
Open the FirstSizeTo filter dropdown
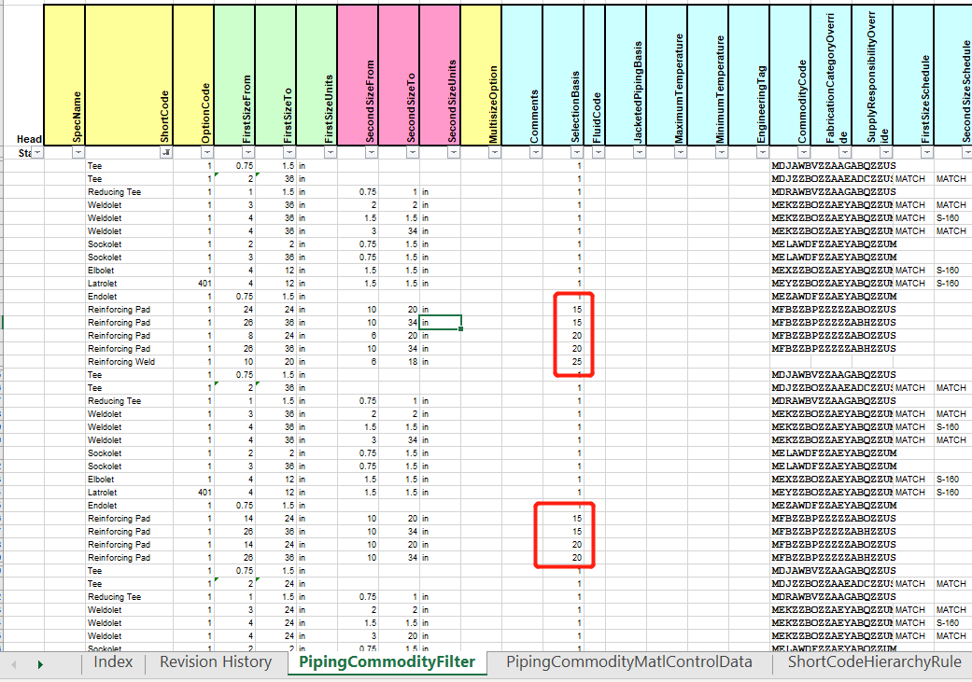[x=289, y=152]
